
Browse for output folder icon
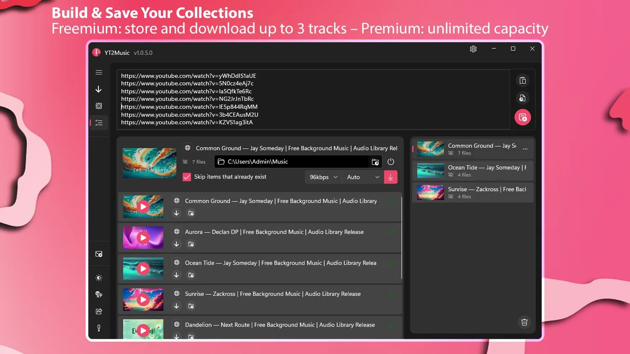(x=375, y=162)
